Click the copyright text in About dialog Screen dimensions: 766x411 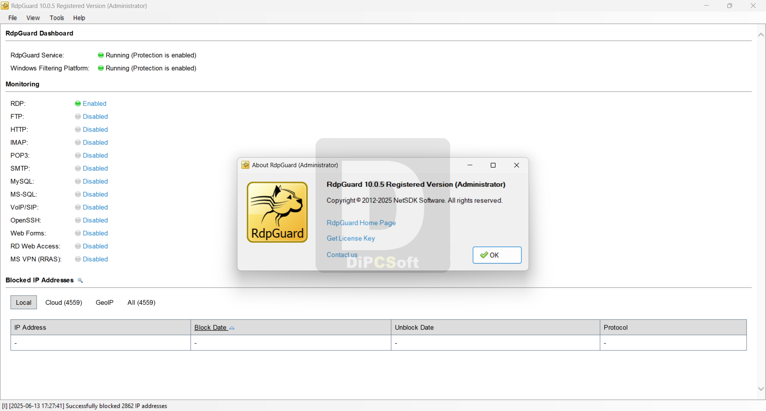click(415, 201)
